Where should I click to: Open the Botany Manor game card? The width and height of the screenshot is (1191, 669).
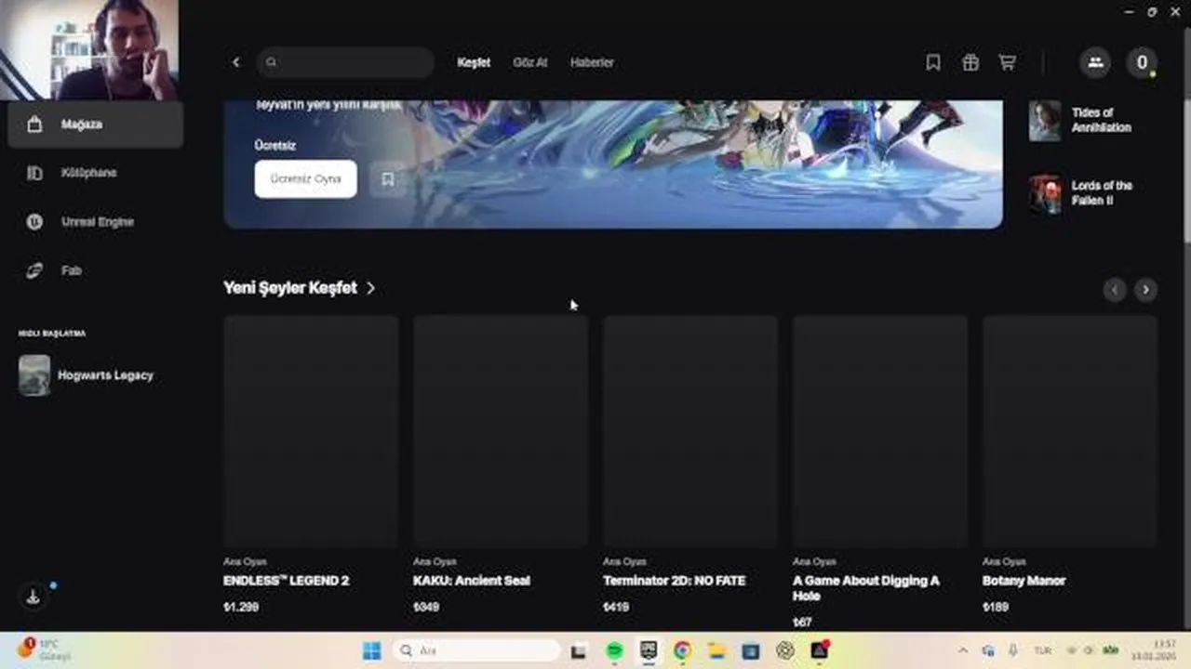click(x=1070, y=465)
